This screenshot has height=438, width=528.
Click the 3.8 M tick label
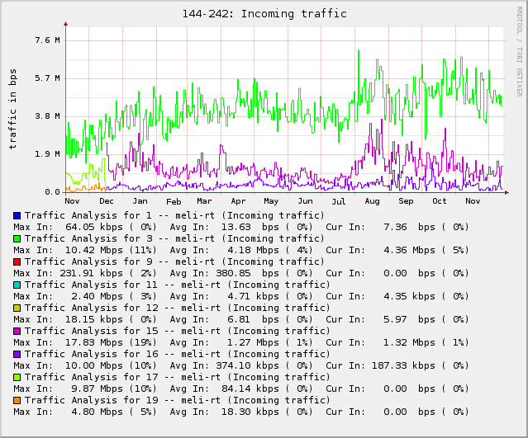46,116
